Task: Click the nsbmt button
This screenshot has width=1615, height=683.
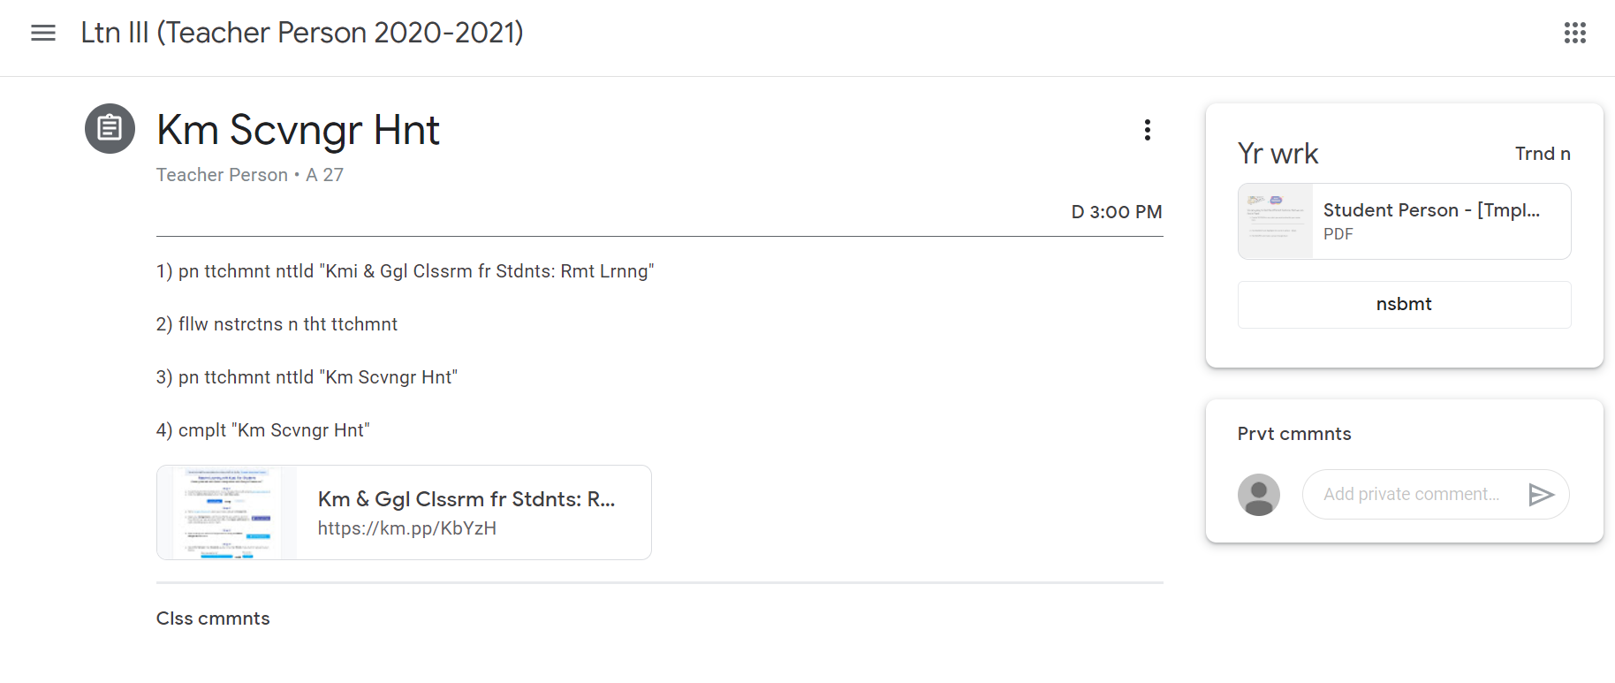Action: (x=1404, y=304)
